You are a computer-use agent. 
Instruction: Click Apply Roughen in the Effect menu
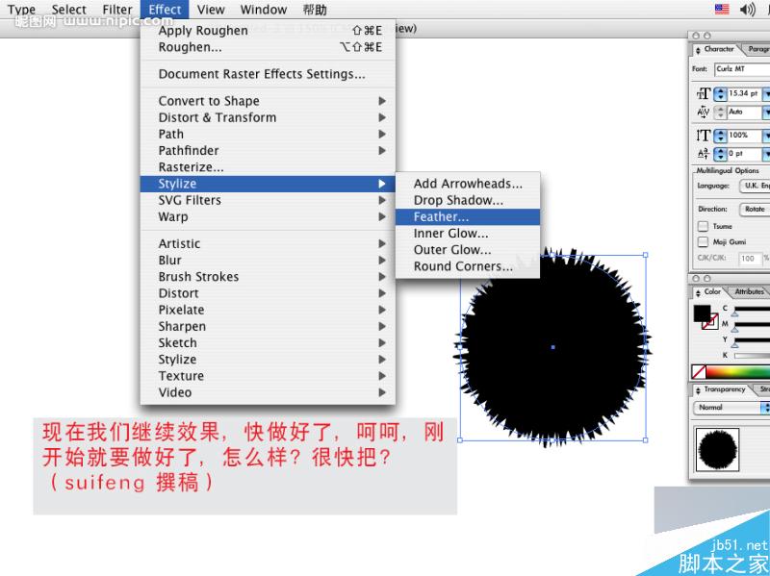[205, 30]
